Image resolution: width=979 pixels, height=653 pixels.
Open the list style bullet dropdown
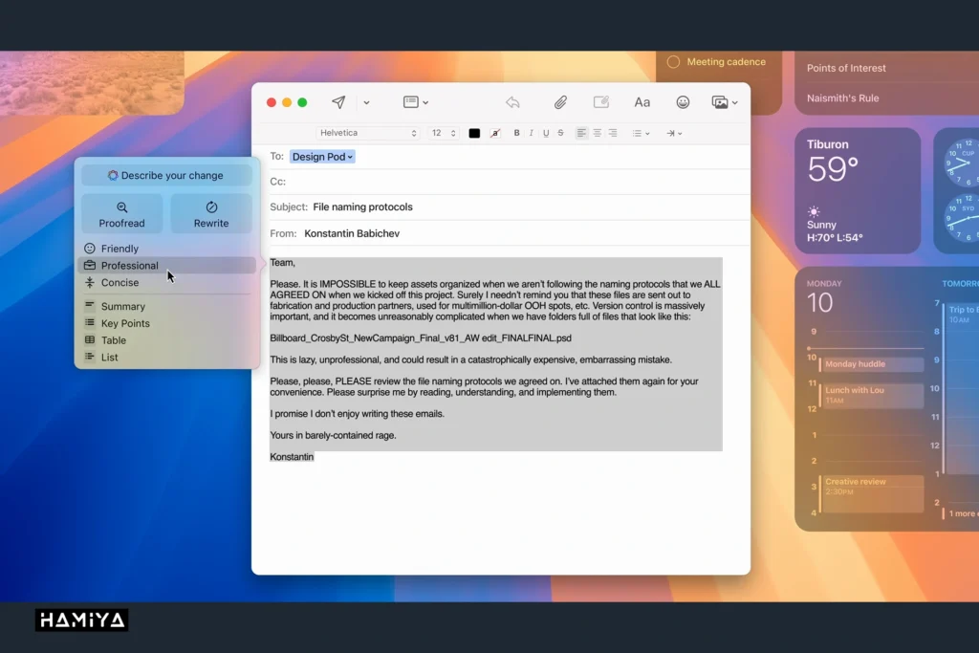(x=641, y=133)
